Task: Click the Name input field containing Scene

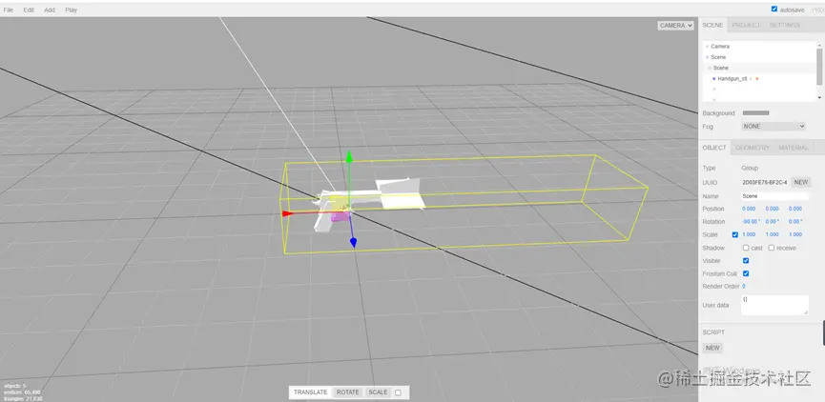Action: (x=774, y=196)
